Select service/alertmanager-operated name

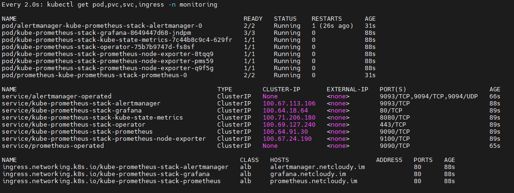(57, 96)
